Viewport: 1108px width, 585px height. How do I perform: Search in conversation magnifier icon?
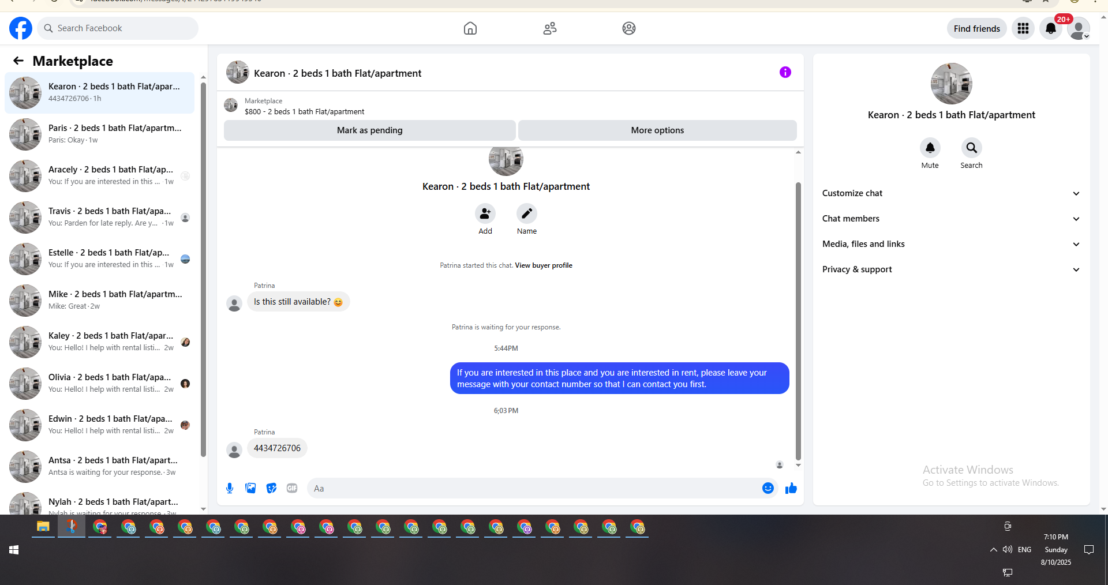(972, 148)
